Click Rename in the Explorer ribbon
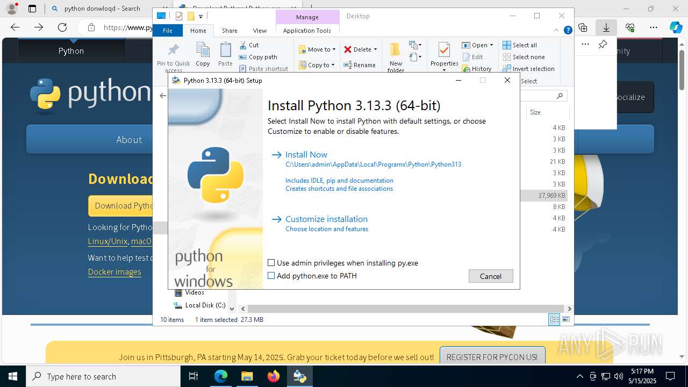This screenshot has width=688, height=387. click(x=360, y=65)
